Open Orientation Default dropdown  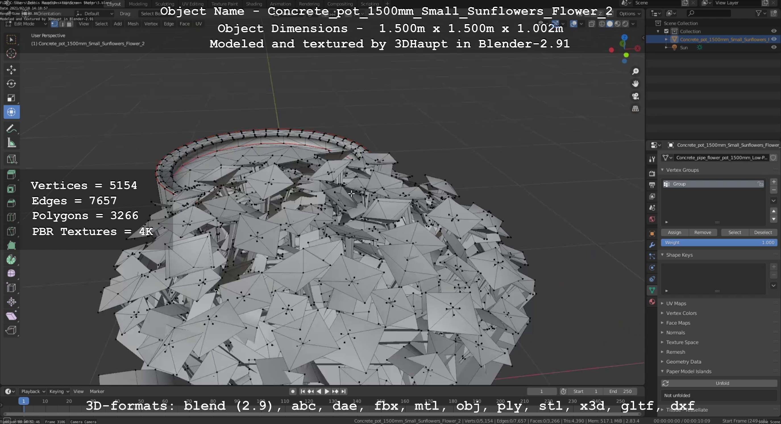[x=95, y=14]
